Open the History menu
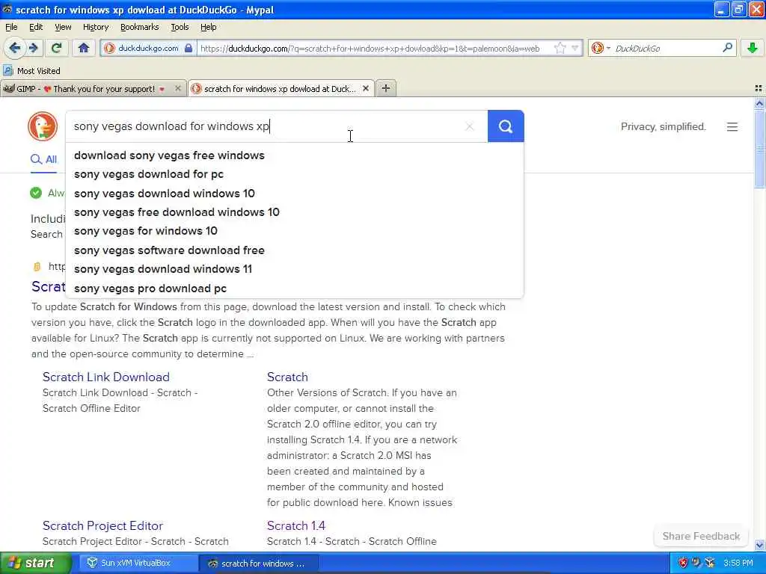This screenshot has height=574, width=766. click(x=95, y=27)
